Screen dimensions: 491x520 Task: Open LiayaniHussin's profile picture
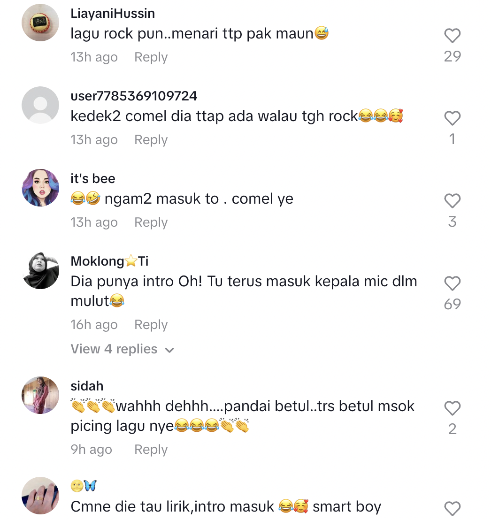pos(41,23)
